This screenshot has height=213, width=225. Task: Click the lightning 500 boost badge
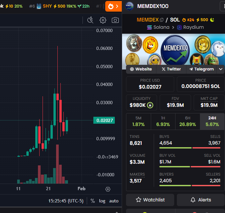pos(202,20)
